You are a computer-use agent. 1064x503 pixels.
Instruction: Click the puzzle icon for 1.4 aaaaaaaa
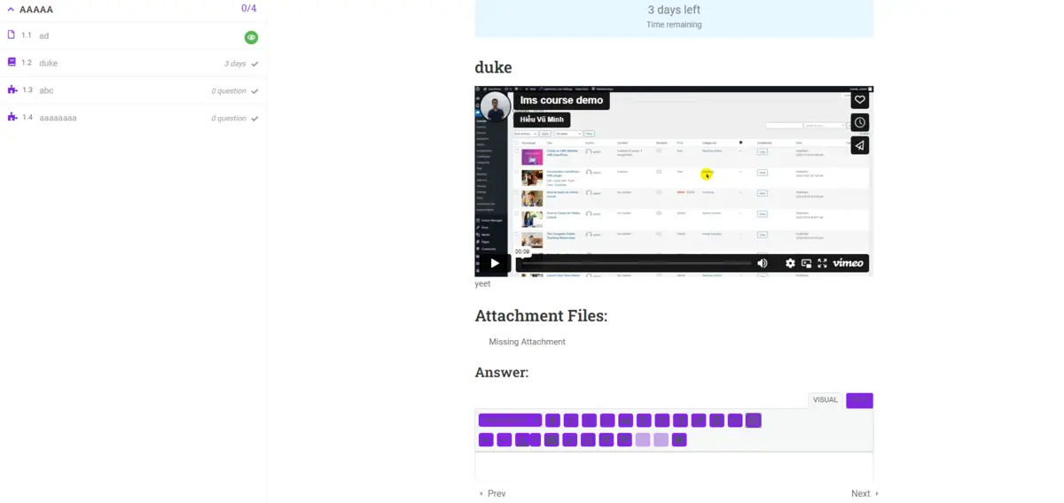coord(12,117)
